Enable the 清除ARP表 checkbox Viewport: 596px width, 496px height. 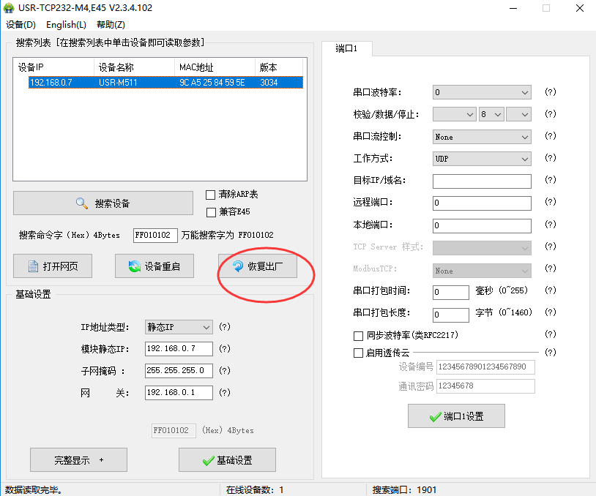pos(211,195)
